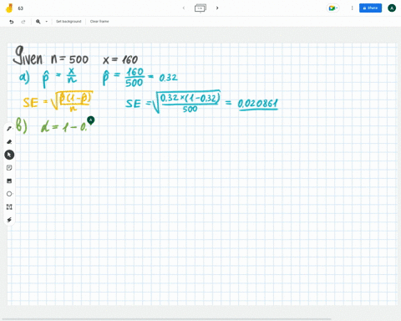Image resolution: width=401 pixels, height=321 pixels.
Task: Click the blue Share button
Action: tap(370, 8)
